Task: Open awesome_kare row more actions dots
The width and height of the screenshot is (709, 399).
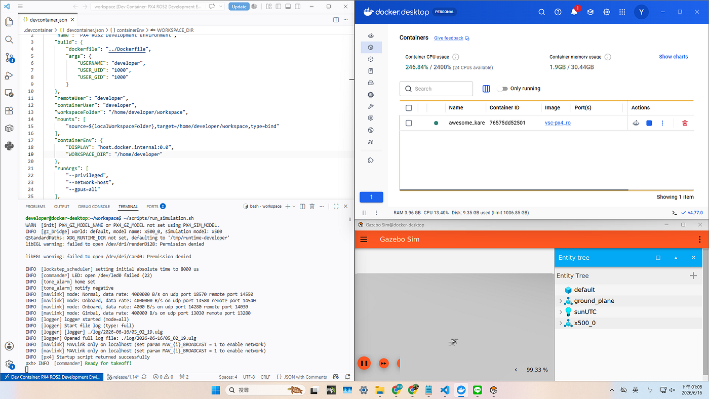Action: (x=662, y=123)
